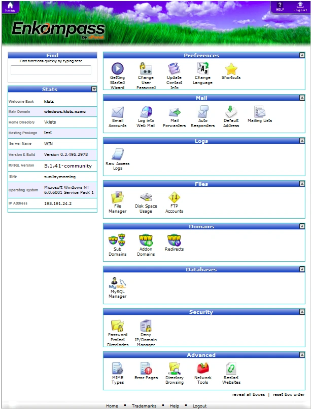Viewport: 312px width, 410px height.
Task: View Disk Space Usage
Action: (x=146, y=202)
